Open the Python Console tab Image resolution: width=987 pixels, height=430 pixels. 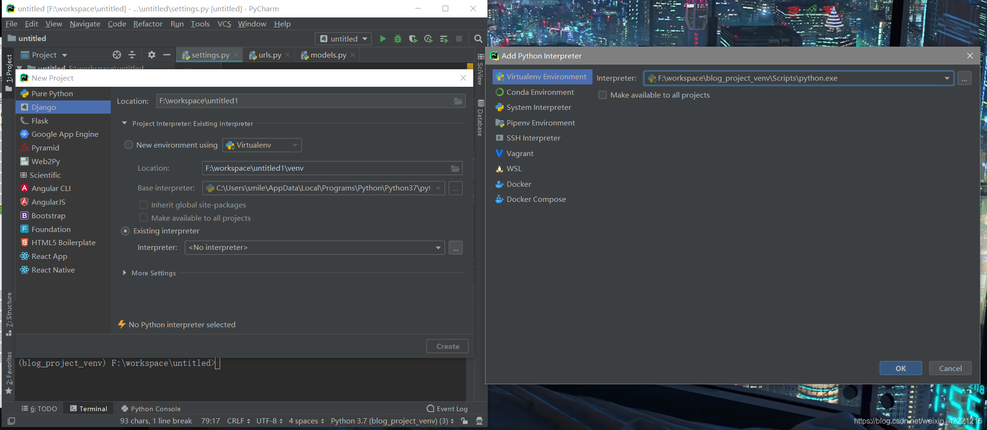point(151,409)
